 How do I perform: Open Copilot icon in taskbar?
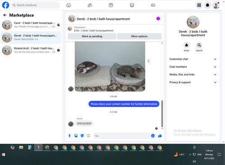(13, 147)
